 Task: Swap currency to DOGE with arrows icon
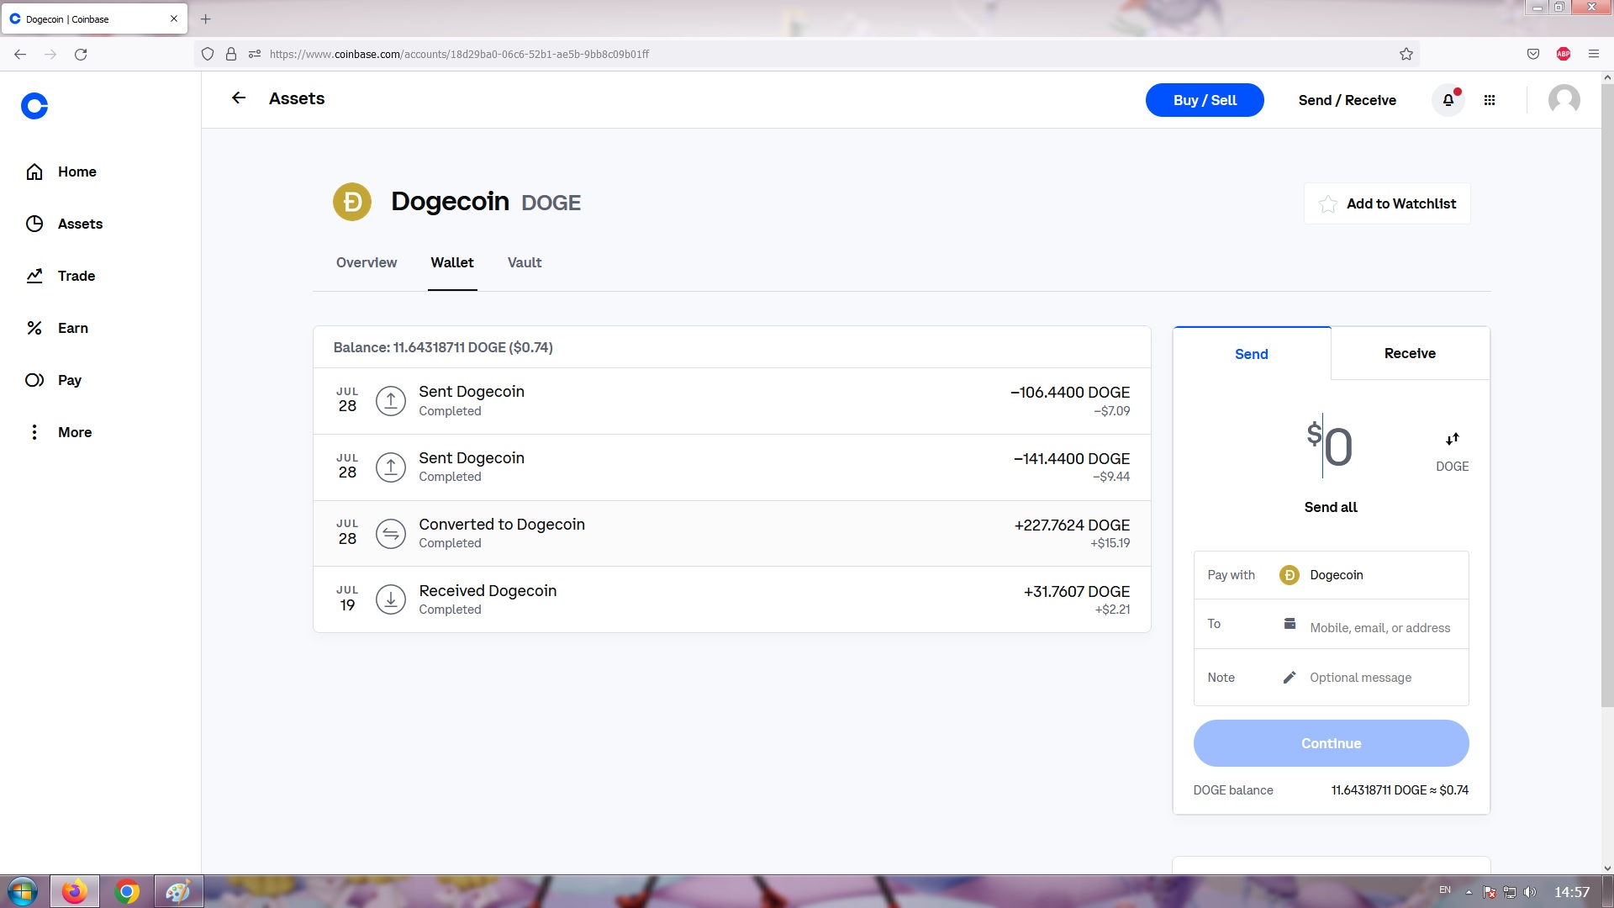1453,439
